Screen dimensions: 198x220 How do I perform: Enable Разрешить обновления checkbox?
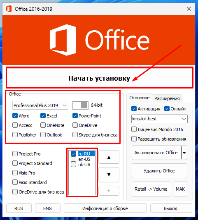tap(134, 139)
